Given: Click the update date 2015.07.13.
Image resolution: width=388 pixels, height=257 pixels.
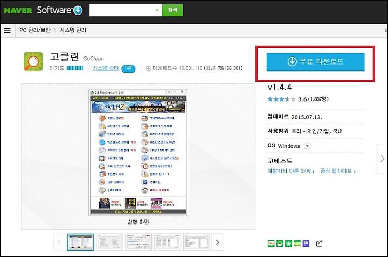Looking at the screenshot, I should [307, 117].
